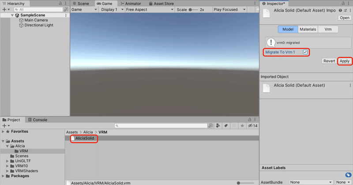Toggle hidden packages visibility showing 14
This screenshot has width=353, height=185.
252,125
